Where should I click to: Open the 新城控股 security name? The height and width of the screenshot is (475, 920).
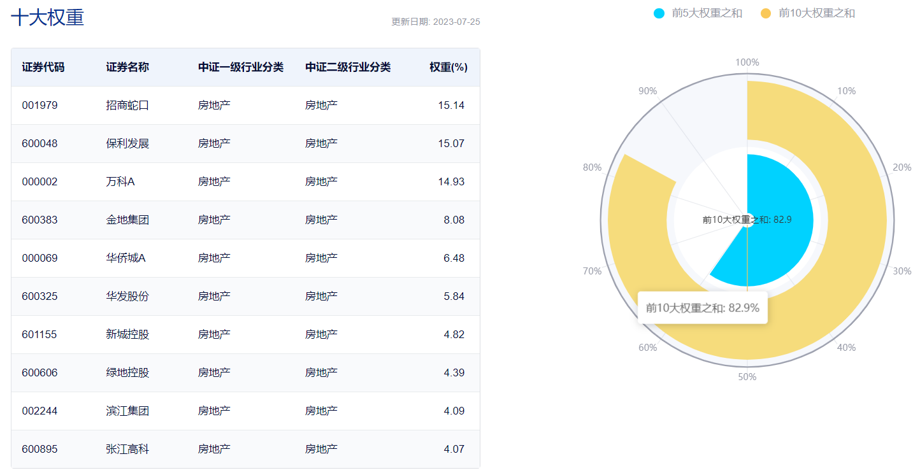click(x=127, y=334)
